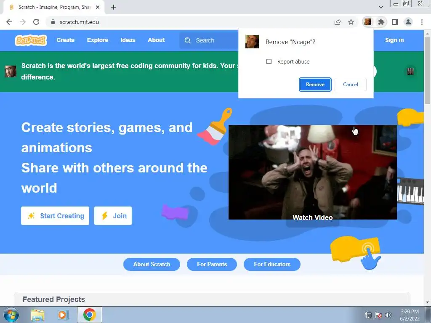Click the network tray icon
This screenshot has height=323, width=431.
coord(368,315)
